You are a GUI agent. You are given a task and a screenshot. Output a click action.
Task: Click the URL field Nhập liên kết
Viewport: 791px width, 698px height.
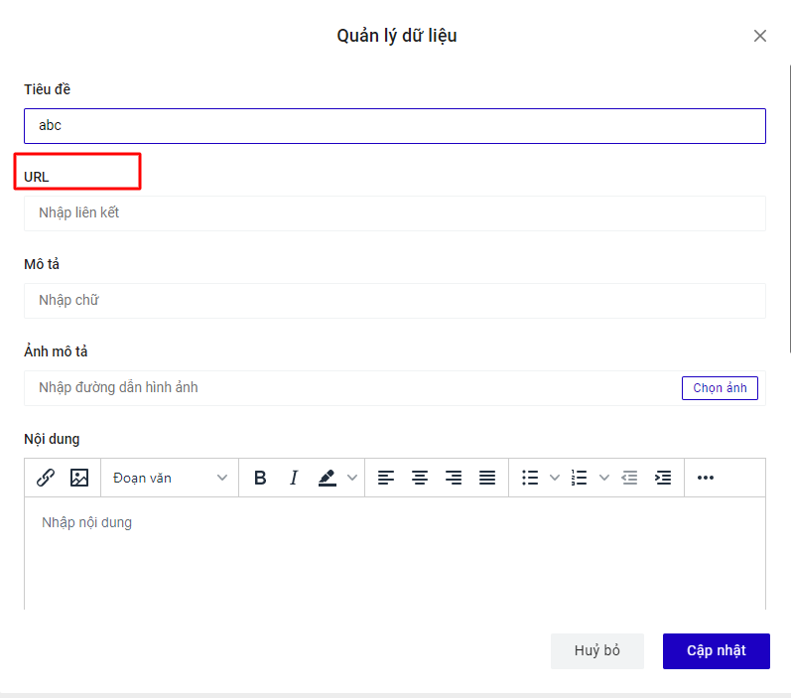pos(394,212)
